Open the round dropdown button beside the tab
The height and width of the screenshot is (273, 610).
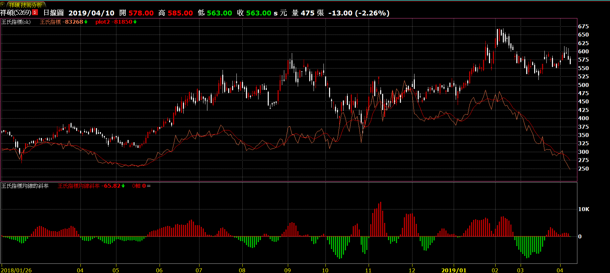[x=3, y=5]
